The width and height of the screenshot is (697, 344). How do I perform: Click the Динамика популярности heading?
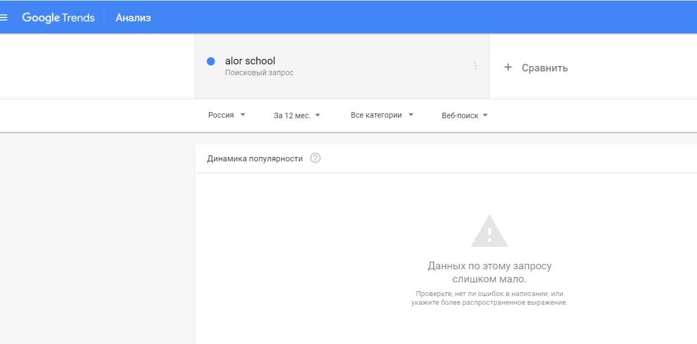click(x=255, y=159)
